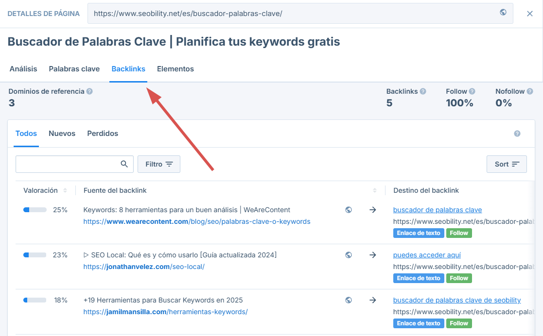This screenshot has height=336, width=543.
Task: Click Enlace de texto badge in wearecontent row
Action: point(419,233)
